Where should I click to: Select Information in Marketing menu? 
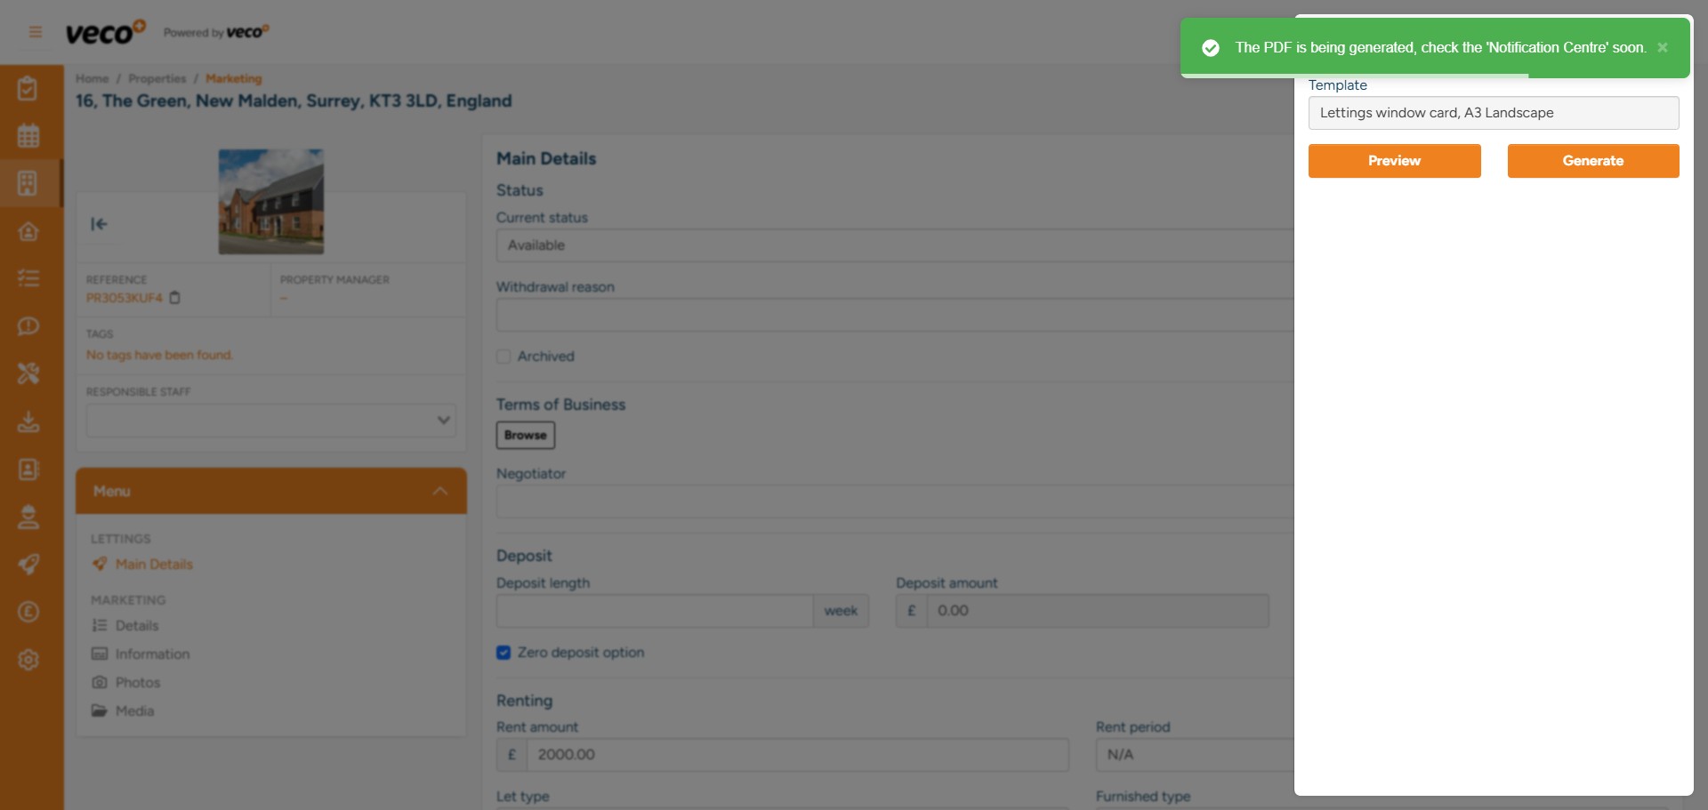coord(152,654)
